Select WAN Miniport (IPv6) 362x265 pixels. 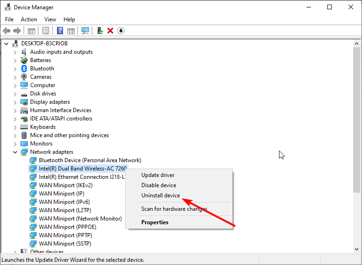(x=64, y=202)
